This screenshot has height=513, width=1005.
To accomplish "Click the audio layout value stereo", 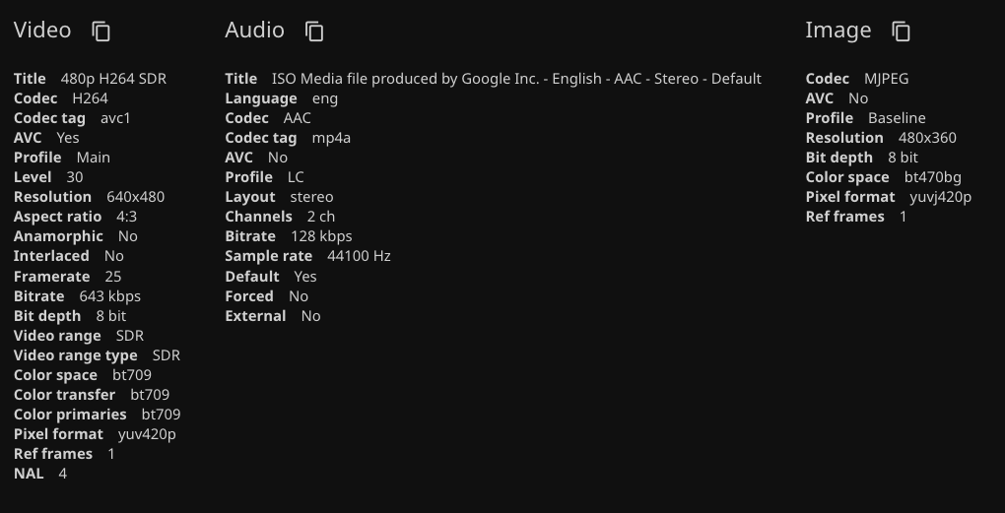I will click(x=311, y=197).
